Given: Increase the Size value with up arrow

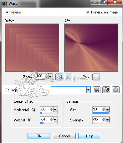Looking at the screenshot, I should pos(104,108).
